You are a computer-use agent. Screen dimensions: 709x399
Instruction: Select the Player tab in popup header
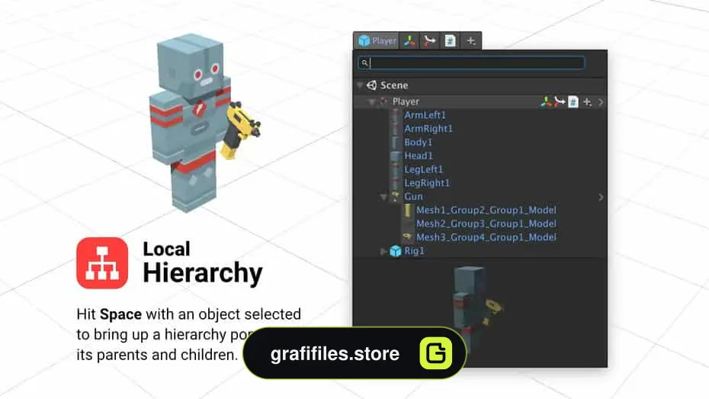[376, 40]
